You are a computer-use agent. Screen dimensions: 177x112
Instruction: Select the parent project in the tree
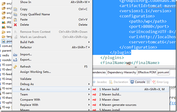7,51
